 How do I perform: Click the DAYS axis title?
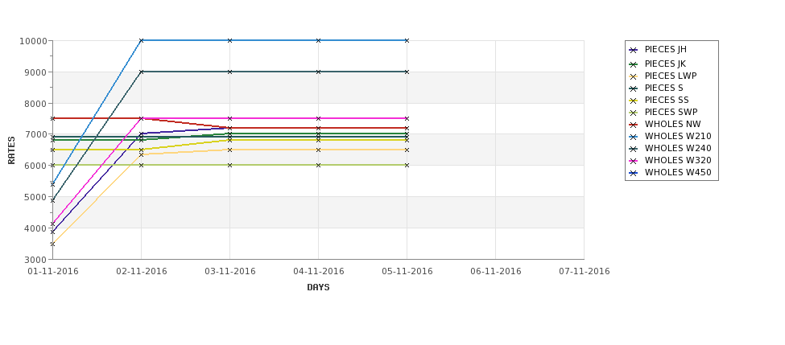click(x=318, y=288)
